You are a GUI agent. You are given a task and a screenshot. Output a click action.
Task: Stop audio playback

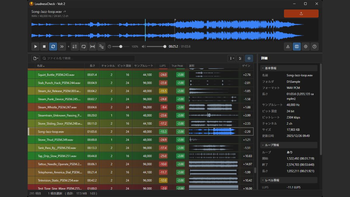pos(44,46)
